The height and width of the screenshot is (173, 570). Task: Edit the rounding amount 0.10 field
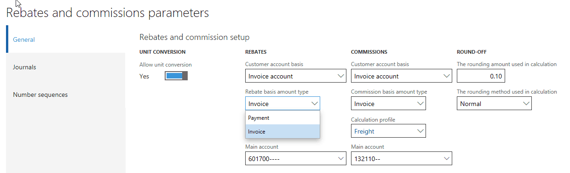click(x=481, y=76)
